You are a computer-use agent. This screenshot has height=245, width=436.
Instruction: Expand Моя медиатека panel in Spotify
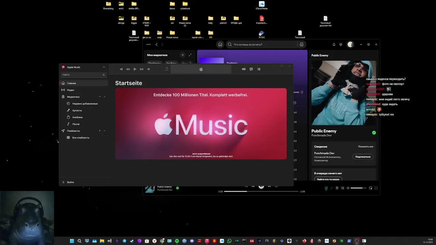190,55
